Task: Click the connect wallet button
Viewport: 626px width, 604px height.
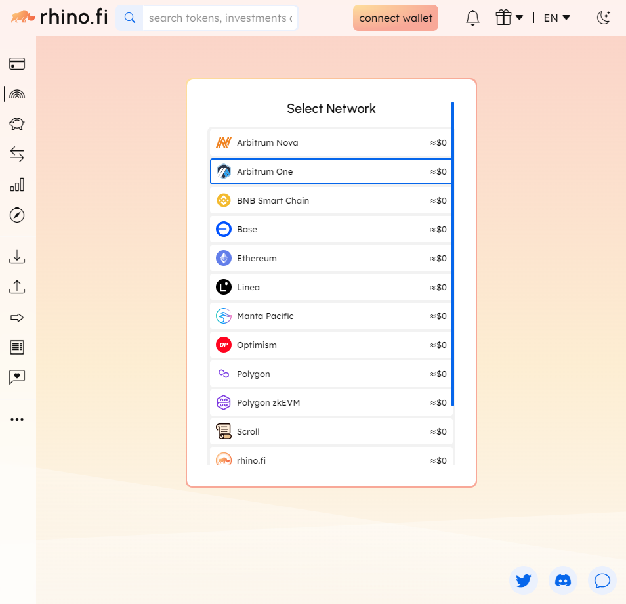Action: point(395,18)
